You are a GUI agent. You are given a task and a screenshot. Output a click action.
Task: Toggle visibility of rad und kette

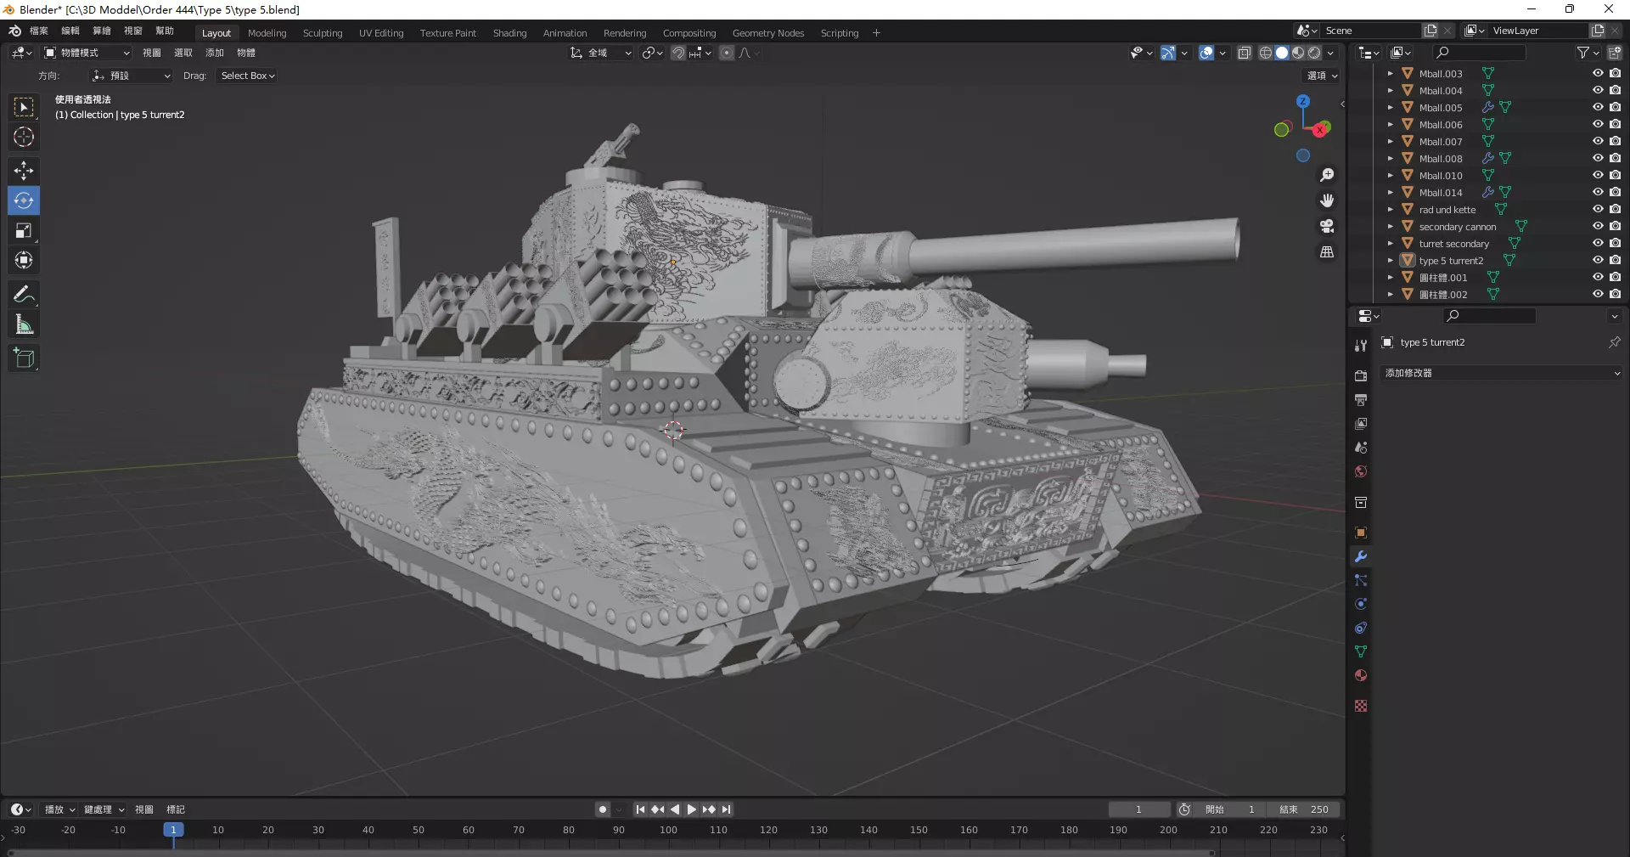coord(1598,209)
